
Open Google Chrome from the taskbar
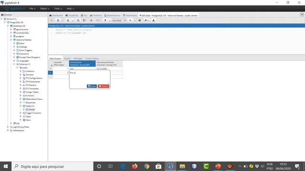point(147,166)
